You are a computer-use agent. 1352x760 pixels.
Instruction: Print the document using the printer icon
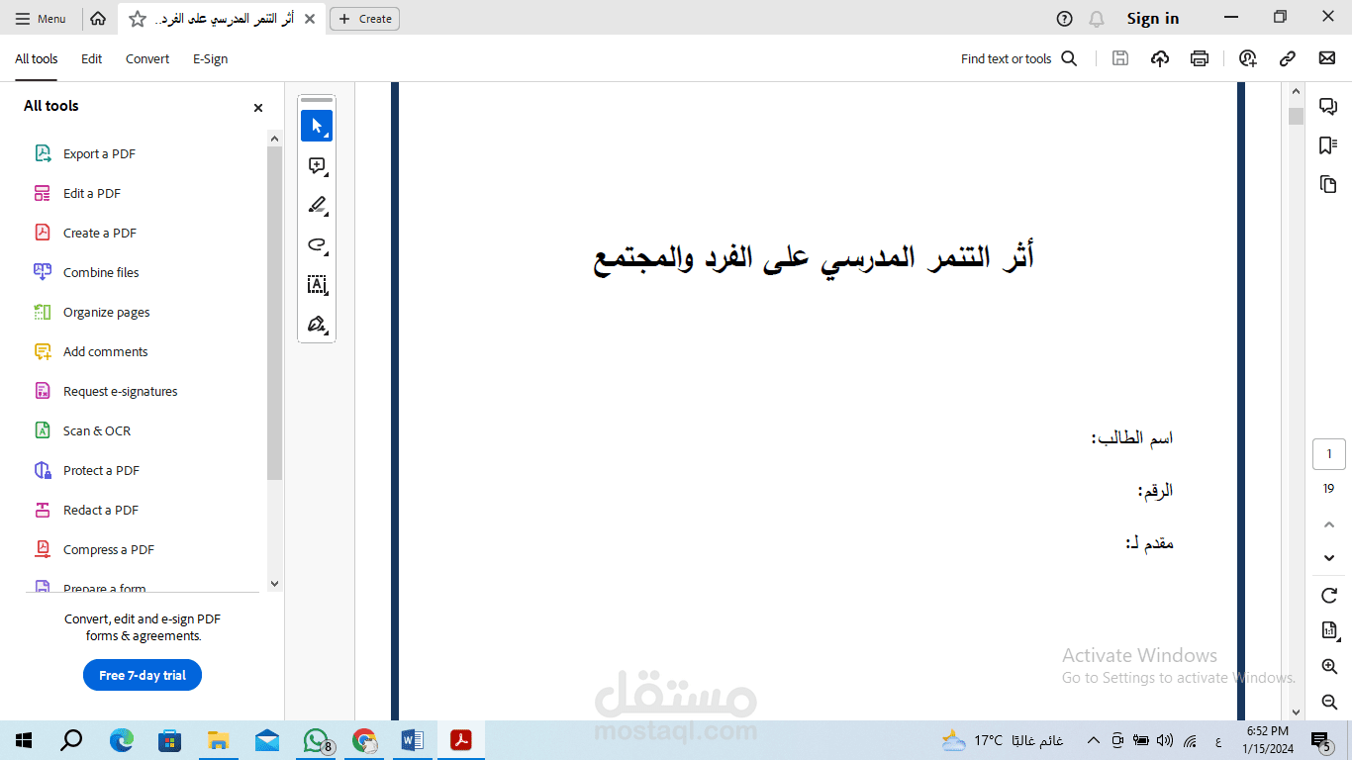pyautogui.click(x=1200, y=58)
